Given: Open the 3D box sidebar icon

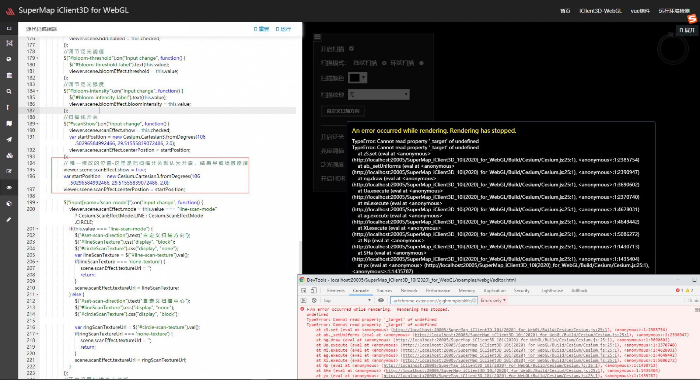Looking at the screenshot, I should [9, 203].
